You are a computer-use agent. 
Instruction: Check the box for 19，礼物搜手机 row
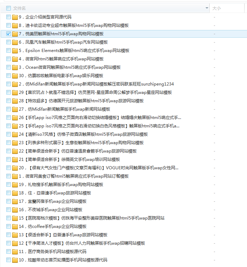8,184
